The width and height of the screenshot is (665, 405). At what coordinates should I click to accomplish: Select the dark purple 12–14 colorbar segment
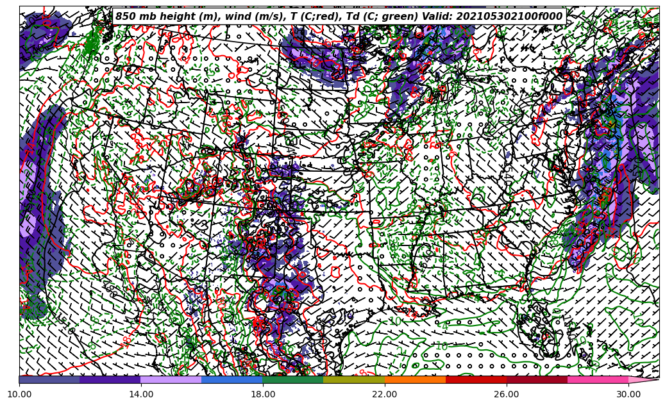click(110, 379)
